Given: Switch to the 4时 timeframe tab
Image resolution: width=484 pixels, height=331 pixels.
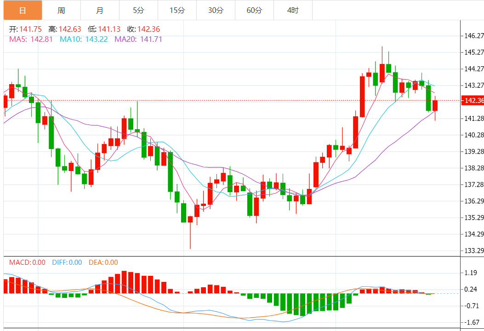Looking at the screenshot, I should (x=293, y=10).
